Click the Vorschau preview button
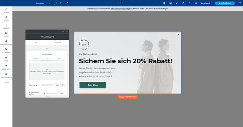This screenshot has width=243, height=127. [x=206, y=3]
